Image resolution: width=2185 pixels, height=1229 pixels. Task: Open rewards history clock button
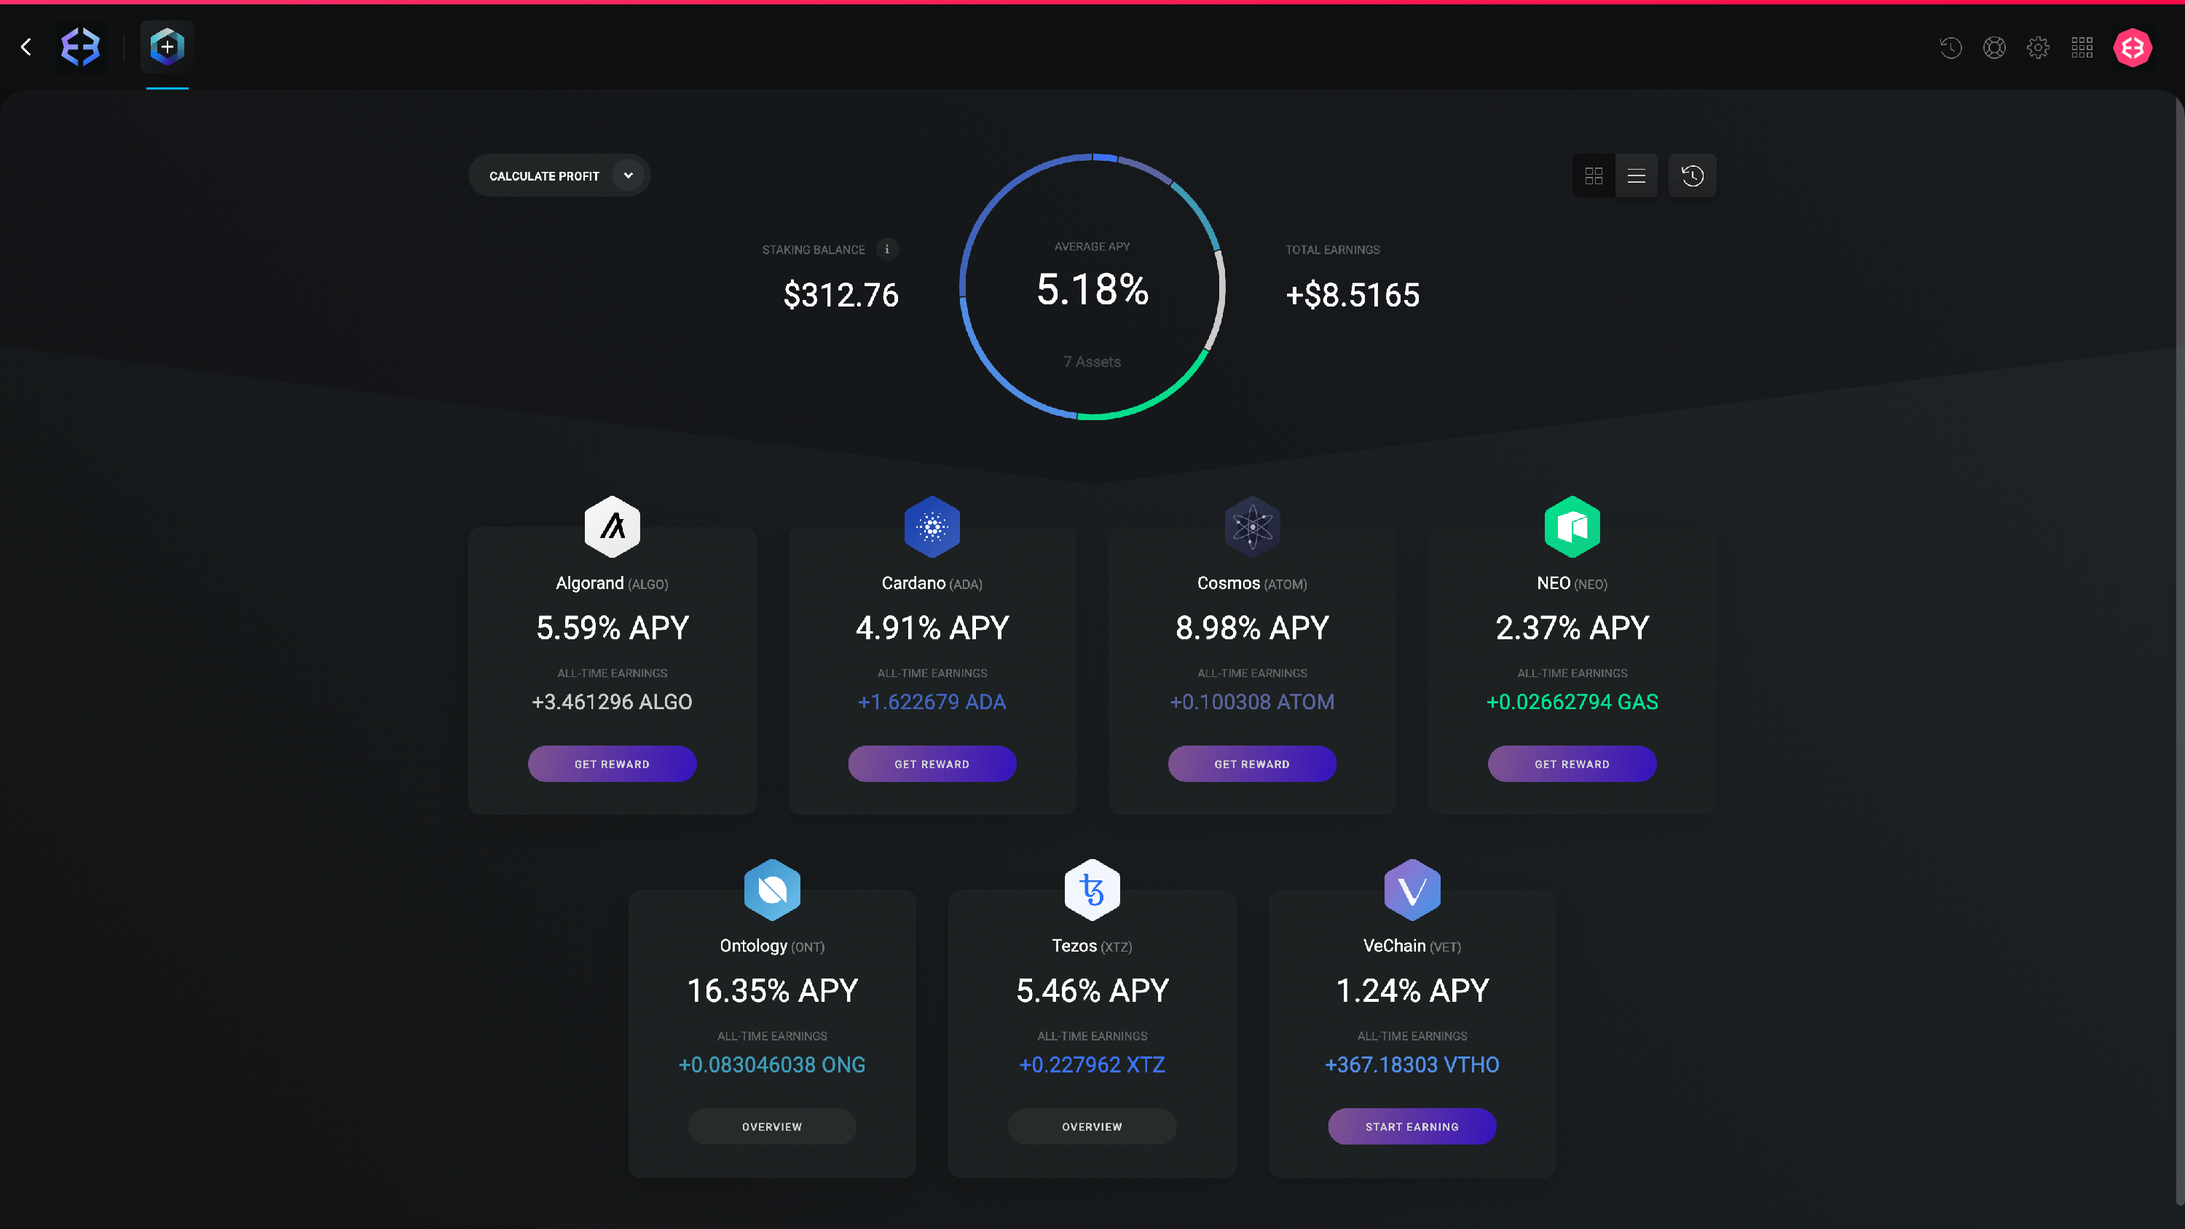point(1692,175)
